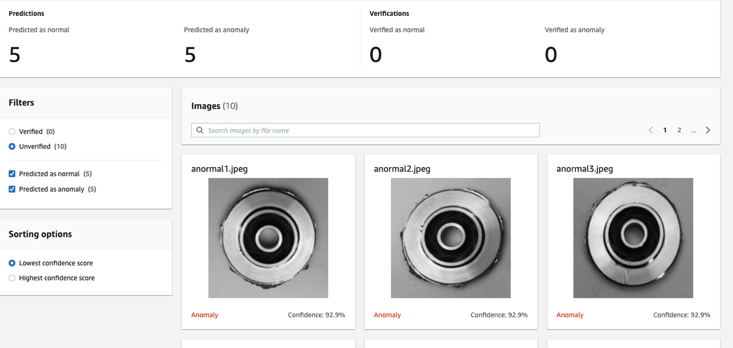The image size is (733, 348).
Task: Open the anormal1.jpeg image thumbnail
Action: point(268,238)
